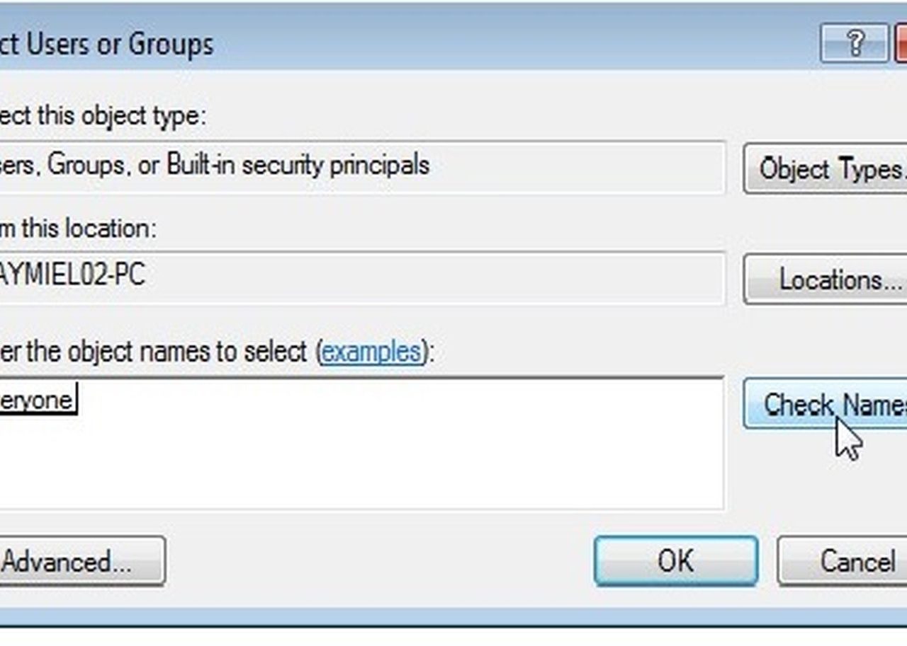Click the AYMIEL02-PC location field
The height and width of the screenshot is (646, 907).
(362, 277)
